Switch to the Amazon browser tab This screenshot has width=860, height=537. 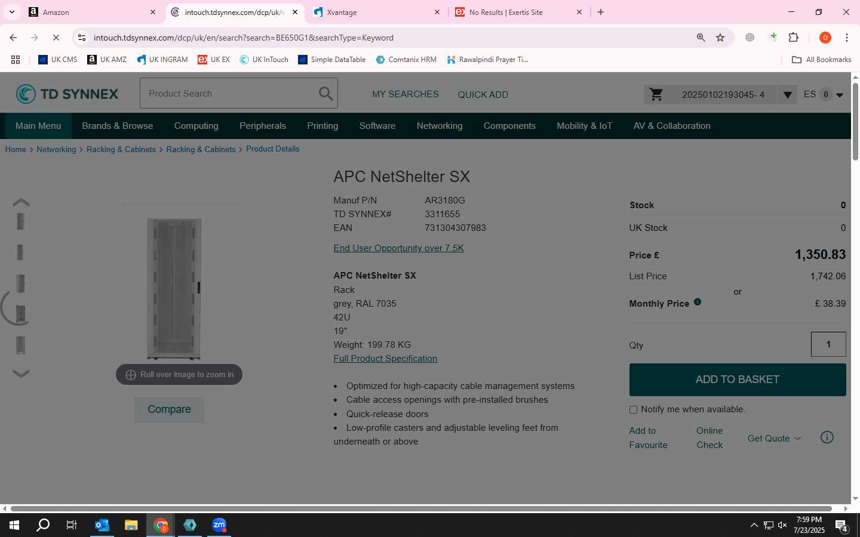point(93,12)
